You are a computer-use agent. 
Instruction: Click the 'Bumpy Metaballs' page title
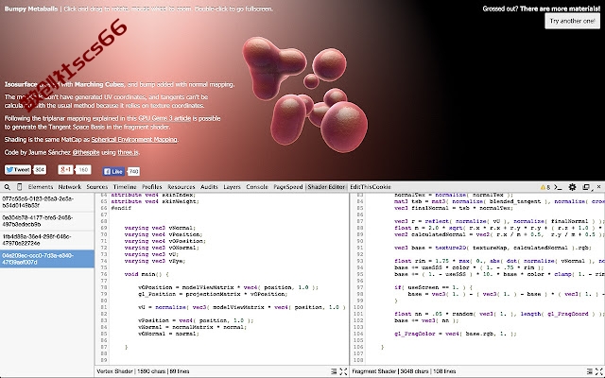click(x=31, y=9)
